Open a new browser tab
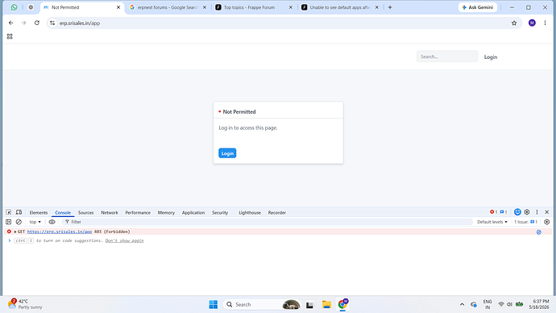This screenshot has width=556, height=313. pyautogui.click(x=390, y=7)
